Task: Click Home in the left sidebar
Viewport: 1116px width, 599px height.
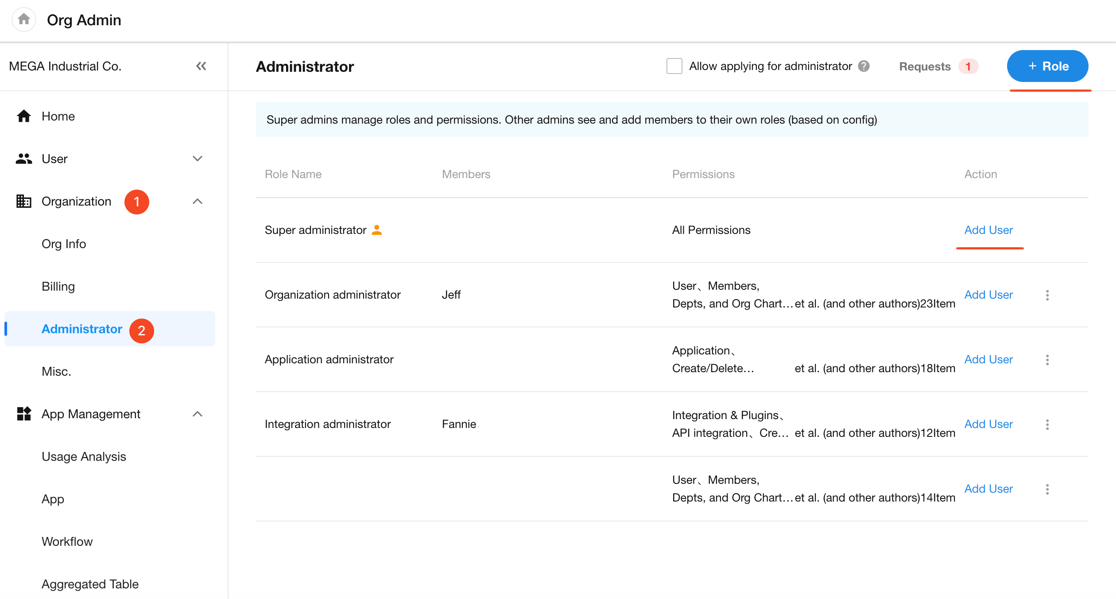Action: pyautogui.click(x=58, y=116)
